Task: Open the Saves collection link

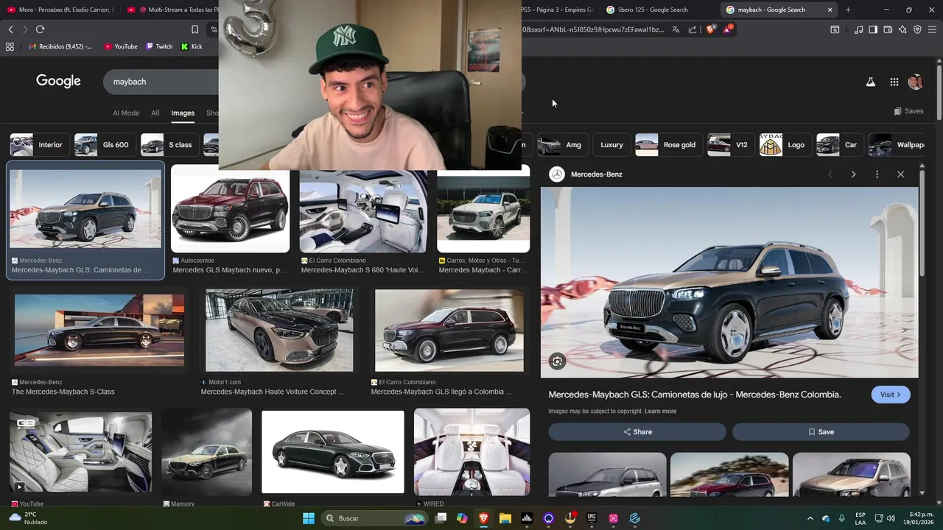Action: tap(908, 111)
